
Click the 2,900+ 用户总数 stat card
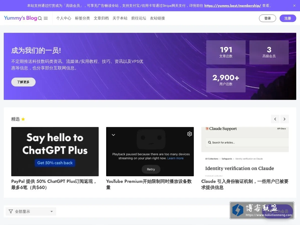[226, 80]
